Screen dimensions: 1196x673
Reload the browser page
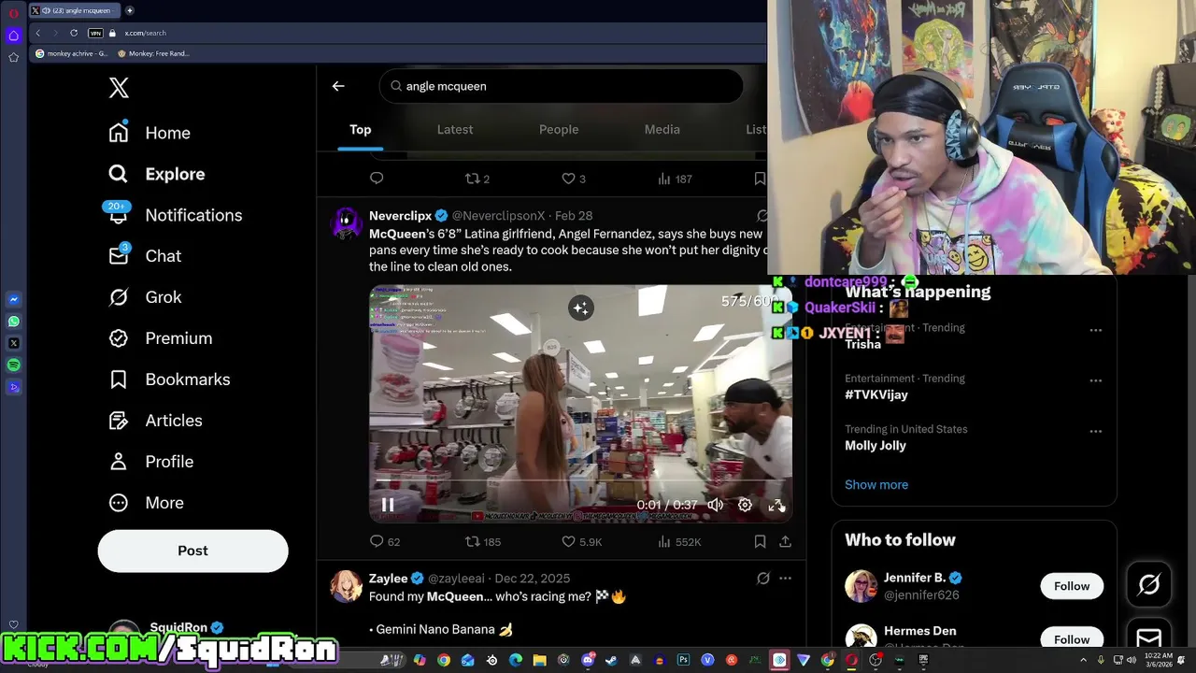point(74,33)
